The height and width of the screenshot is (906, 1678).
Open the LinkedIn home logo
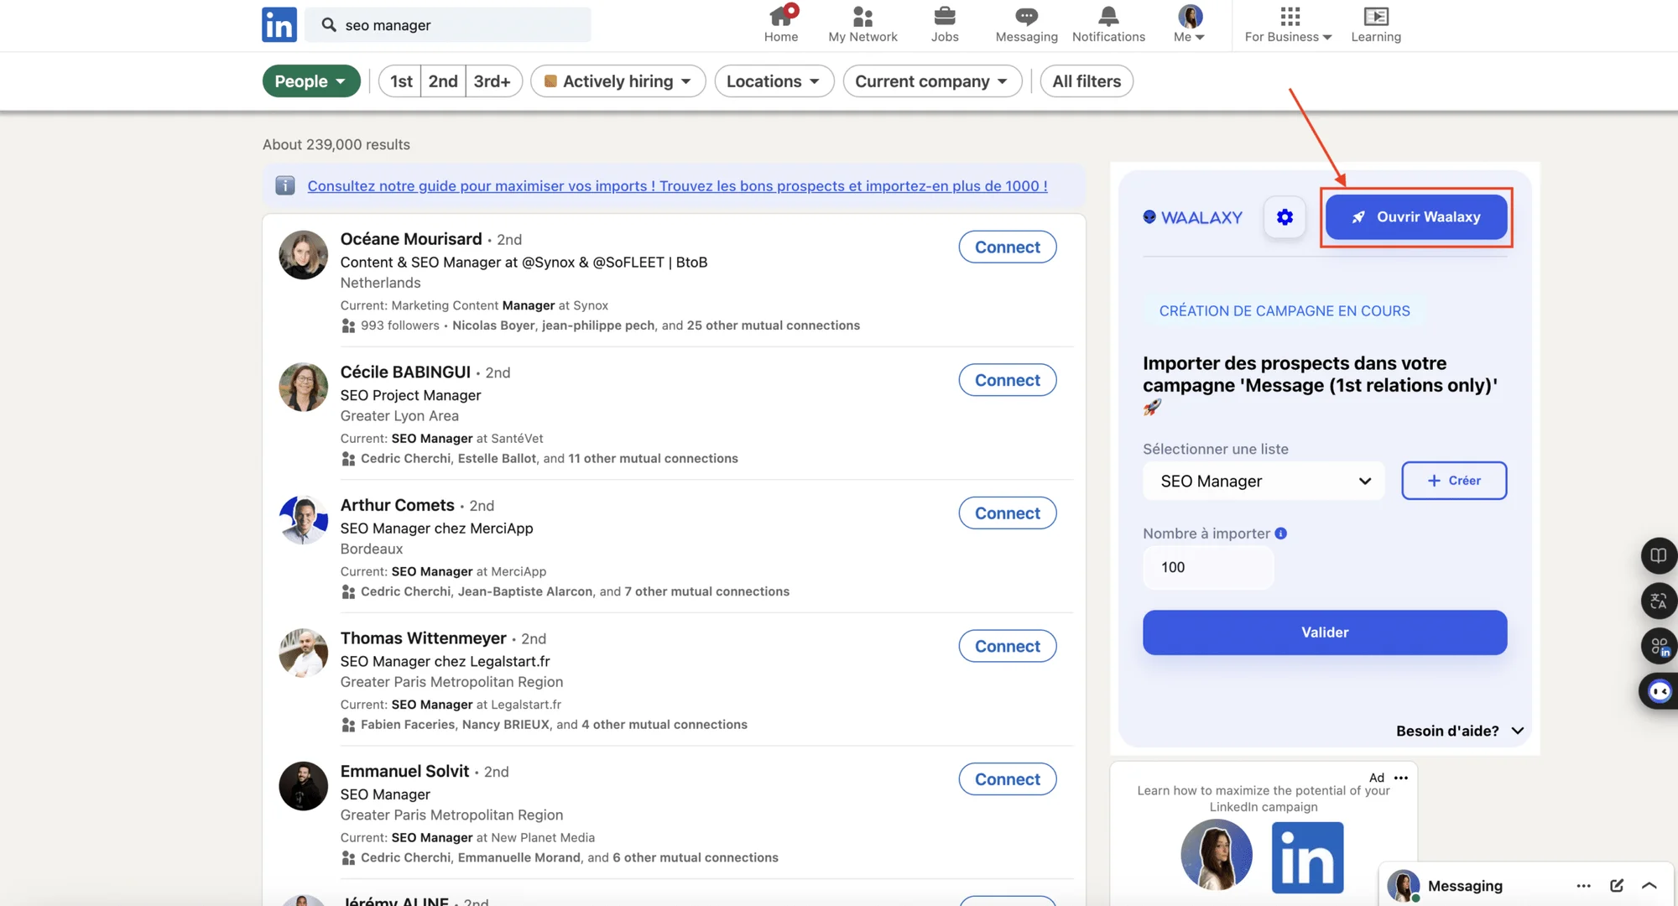point(279,24)
